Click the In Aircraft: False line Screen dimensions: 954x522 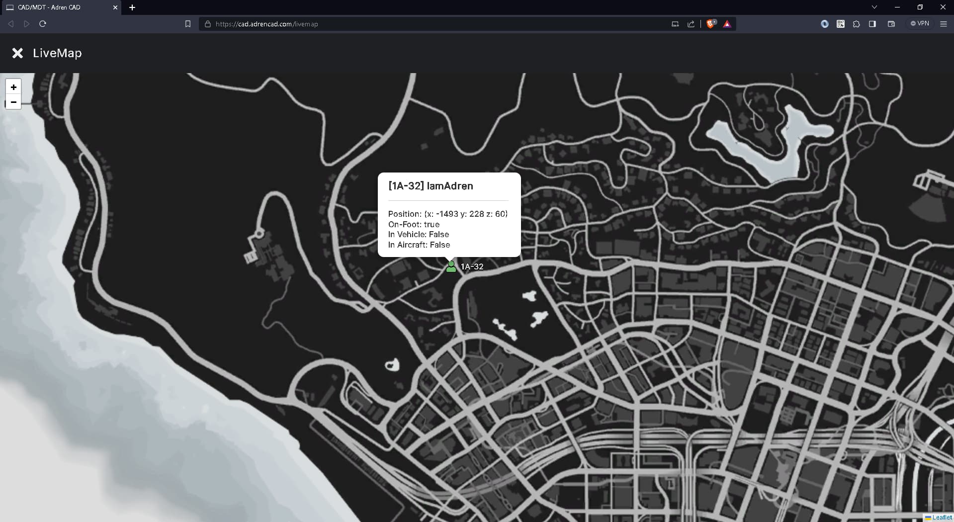(x=419, y=245)
